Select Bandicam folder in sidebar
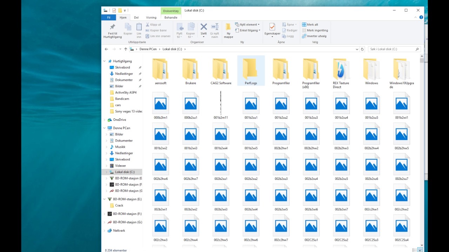449x252 pixels. [122, 99]
